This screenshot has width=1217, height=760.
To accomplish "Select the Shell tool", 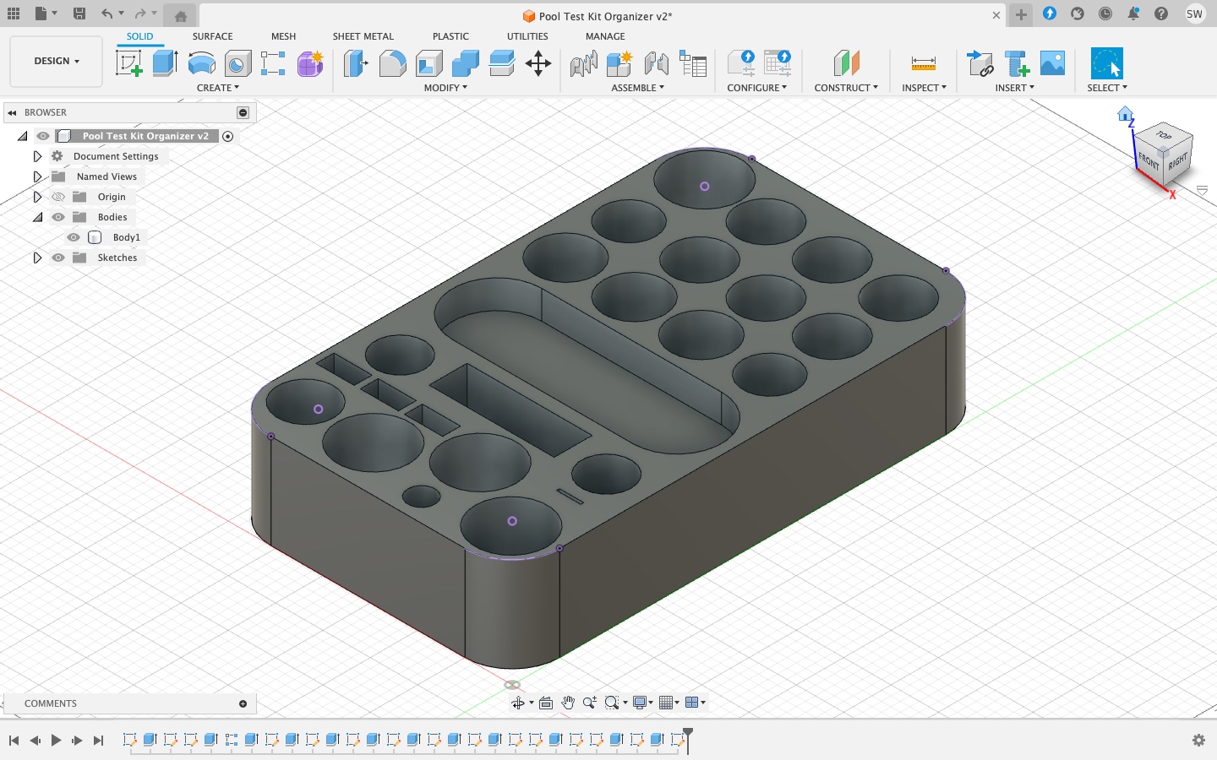I will point(428,63).
